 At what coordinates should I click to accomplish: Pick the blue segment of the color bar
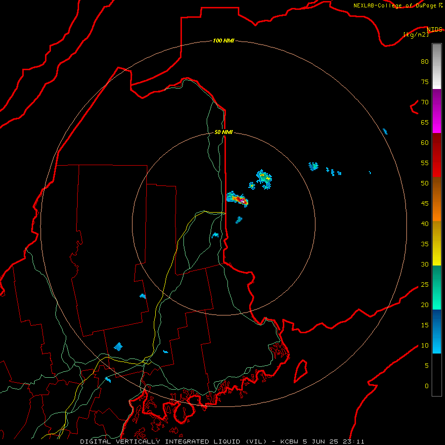pyautogui.click(x=437, y=331)
